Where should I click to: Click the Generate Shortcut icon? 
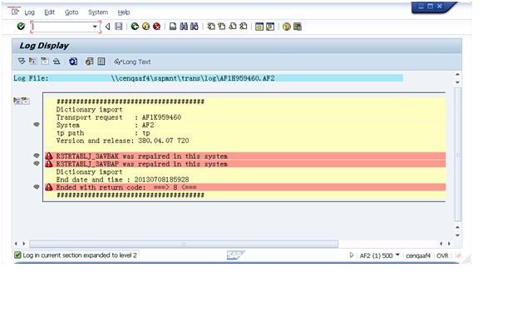coord(270,27)
